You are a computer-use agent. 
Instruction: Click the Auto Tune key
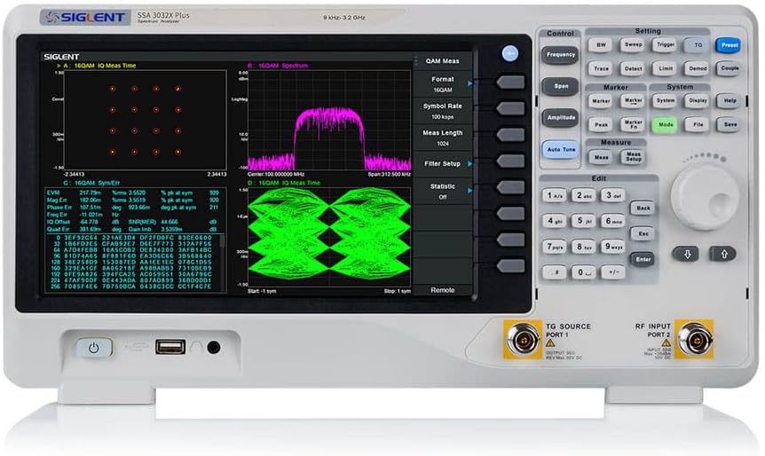pyautogui.click(x=561, y=150)
